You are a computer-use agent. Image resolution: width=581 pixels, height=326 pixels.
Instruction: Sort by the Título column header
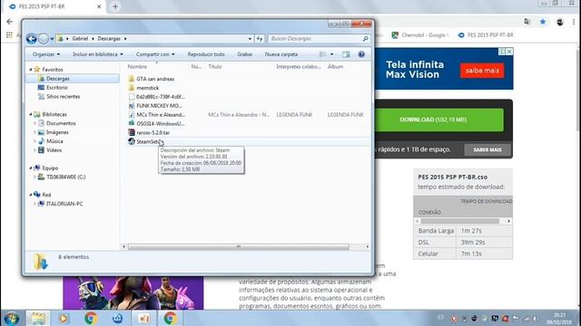[215, 66]
